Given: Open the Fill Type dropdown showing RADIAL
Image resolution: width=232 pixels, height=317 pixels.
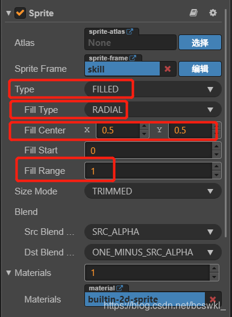Looking at the screenshot, I should point(153,109).
